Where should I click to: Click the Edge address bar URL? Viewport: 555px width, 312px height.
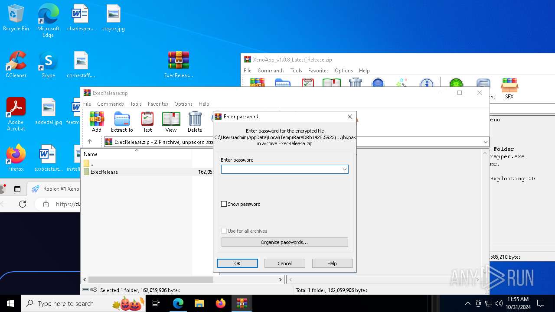tap(68, 204)
